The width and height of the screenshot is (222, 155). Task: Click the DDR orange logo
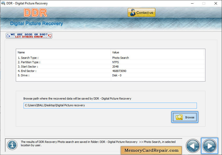pos(35,13)
